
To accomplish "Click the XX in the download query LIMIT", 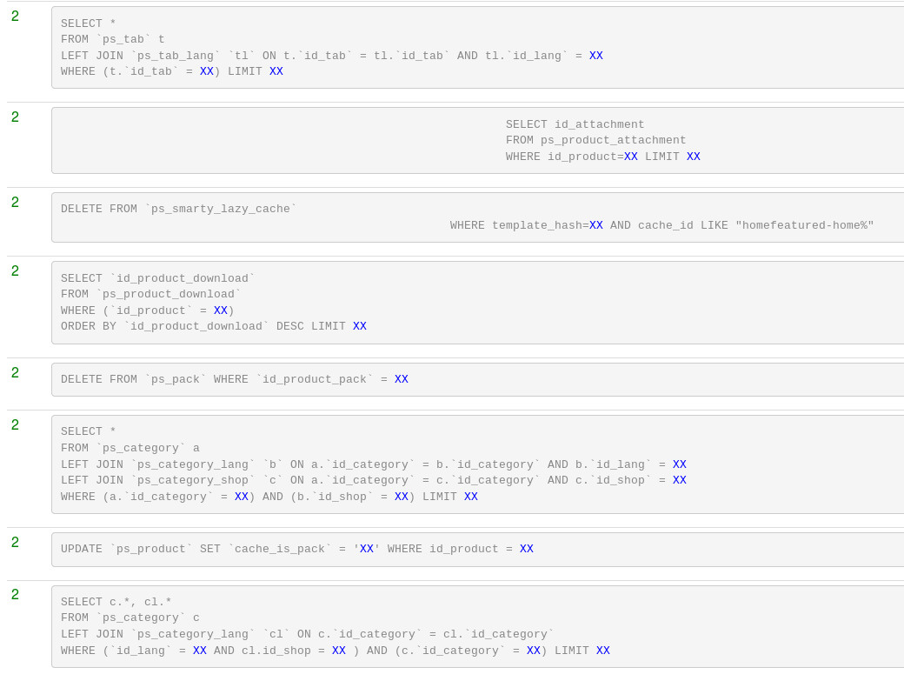I will [359, 326].
